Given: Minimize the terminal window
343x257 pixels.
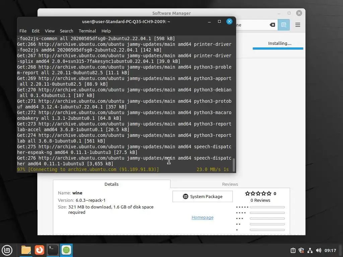Looking at the screenshot, I should [x=209, y=21].
